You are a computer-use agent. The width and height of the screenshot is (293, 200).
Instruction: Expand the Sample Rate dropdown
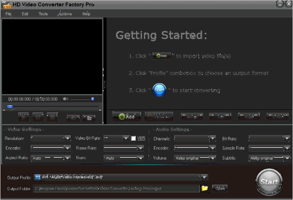[x=287, y=148]
